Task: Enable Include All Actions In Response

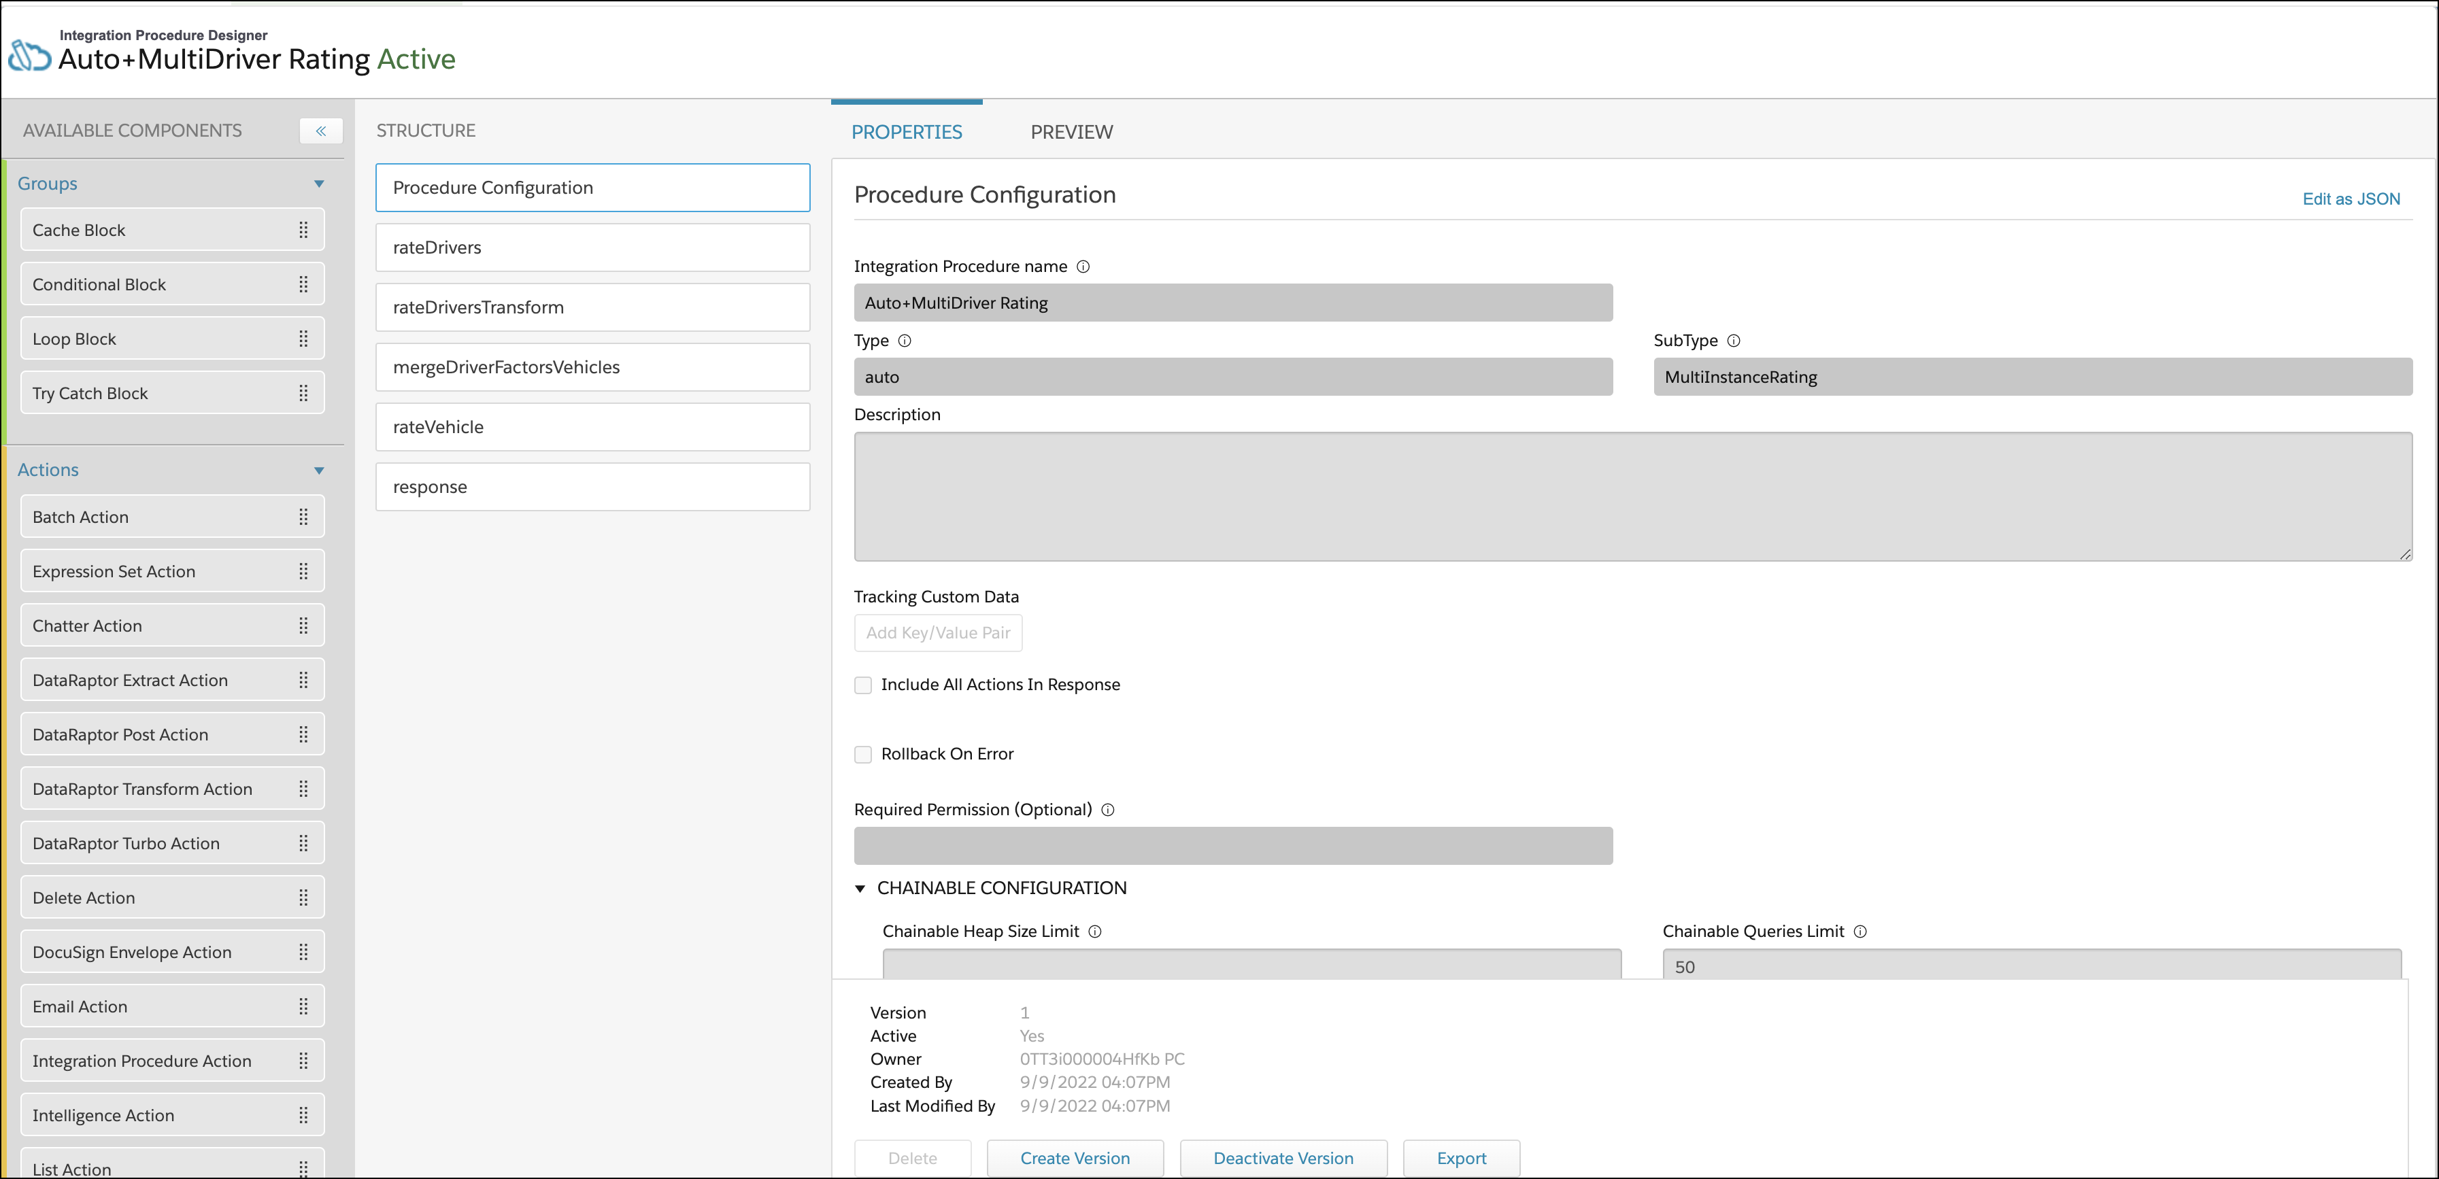Action: click(x=862, y=685)
